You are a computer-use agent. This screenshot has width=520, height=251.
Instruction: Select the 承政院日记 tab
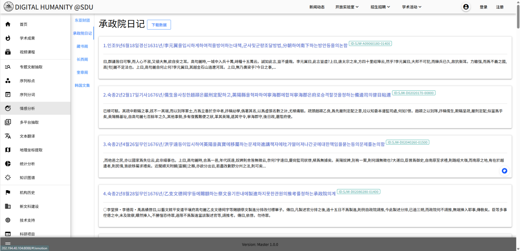coord(82,33)
